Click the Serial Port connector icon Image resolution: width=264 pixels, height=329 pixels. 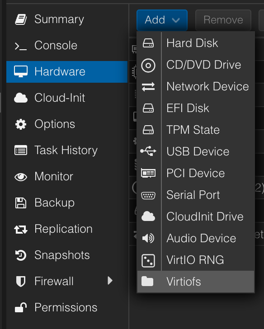pos(148,196)
